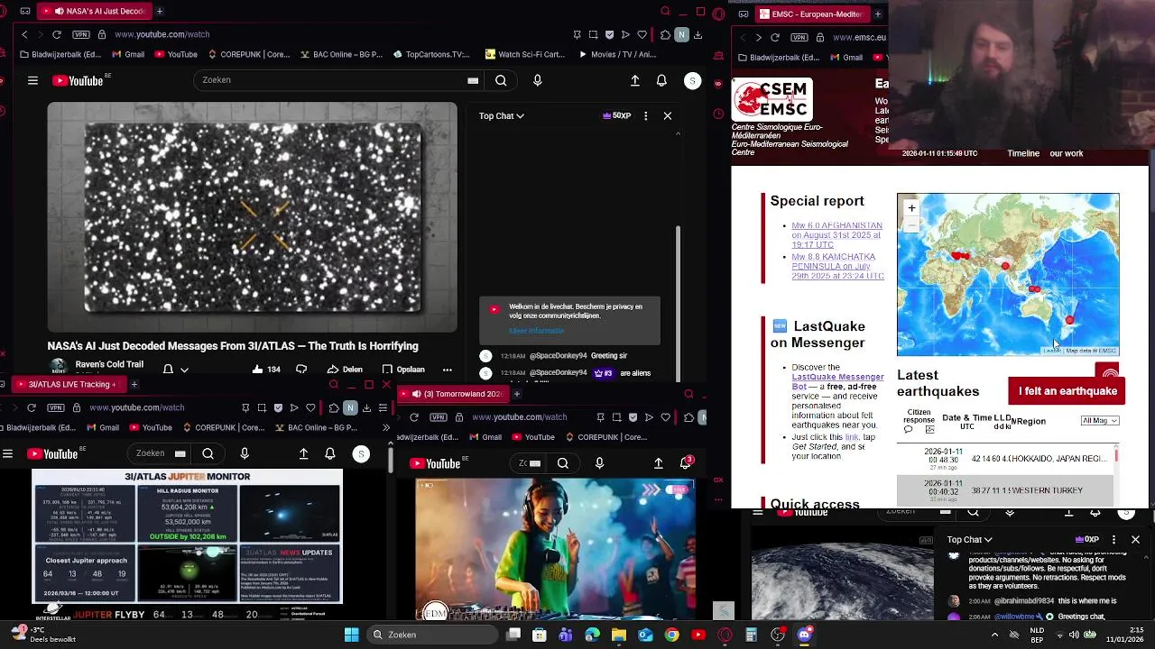Open upload arrow icon in NASA video window

pyautogui.click(x=635, y=80)
